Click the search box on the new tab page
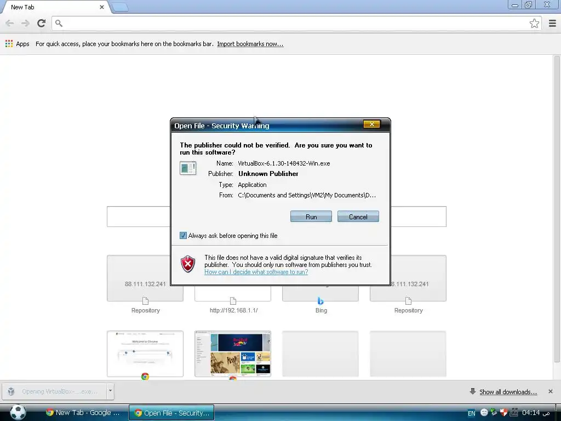561x421 pixels. click(138, 217)
